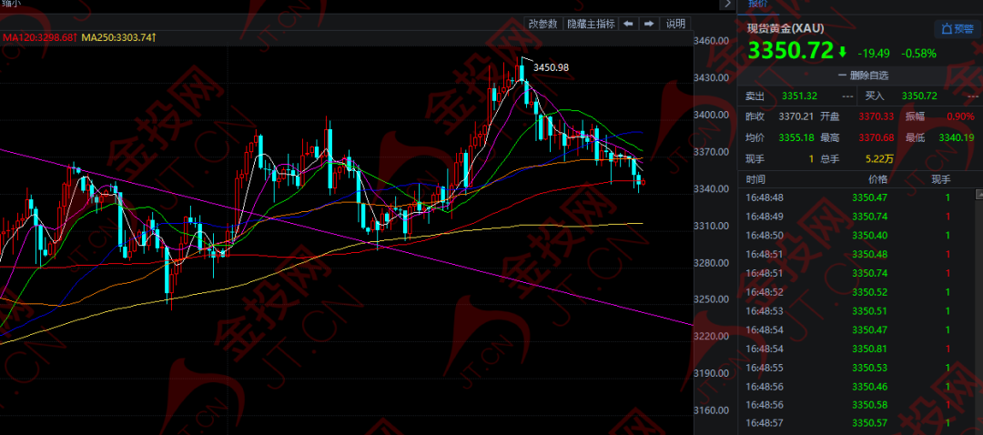983x435 pixels.
Task: Click the 3400.00 price axis label
Action: click(711, 115)
